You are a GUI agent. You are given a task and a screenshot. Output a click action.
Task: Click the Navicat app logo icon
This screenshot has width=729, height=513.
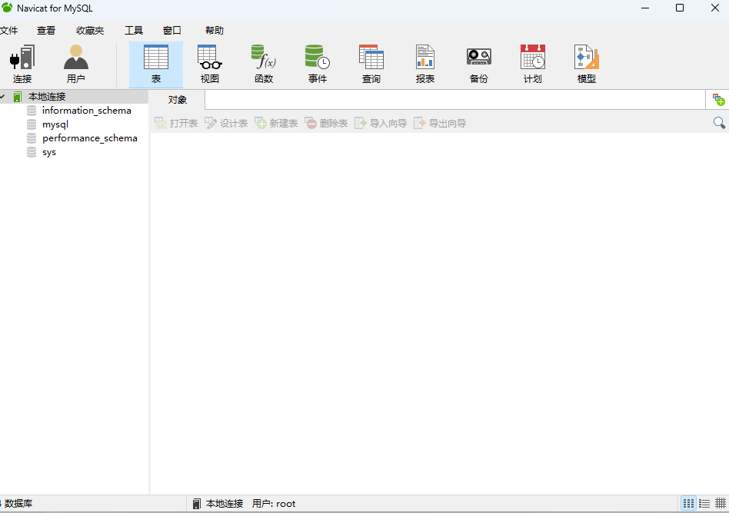click(x=7, y=8)
